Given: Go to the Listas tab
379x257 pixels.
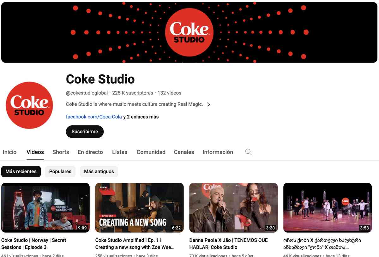Looking at the screenshot, I should [x=120, y=152].
